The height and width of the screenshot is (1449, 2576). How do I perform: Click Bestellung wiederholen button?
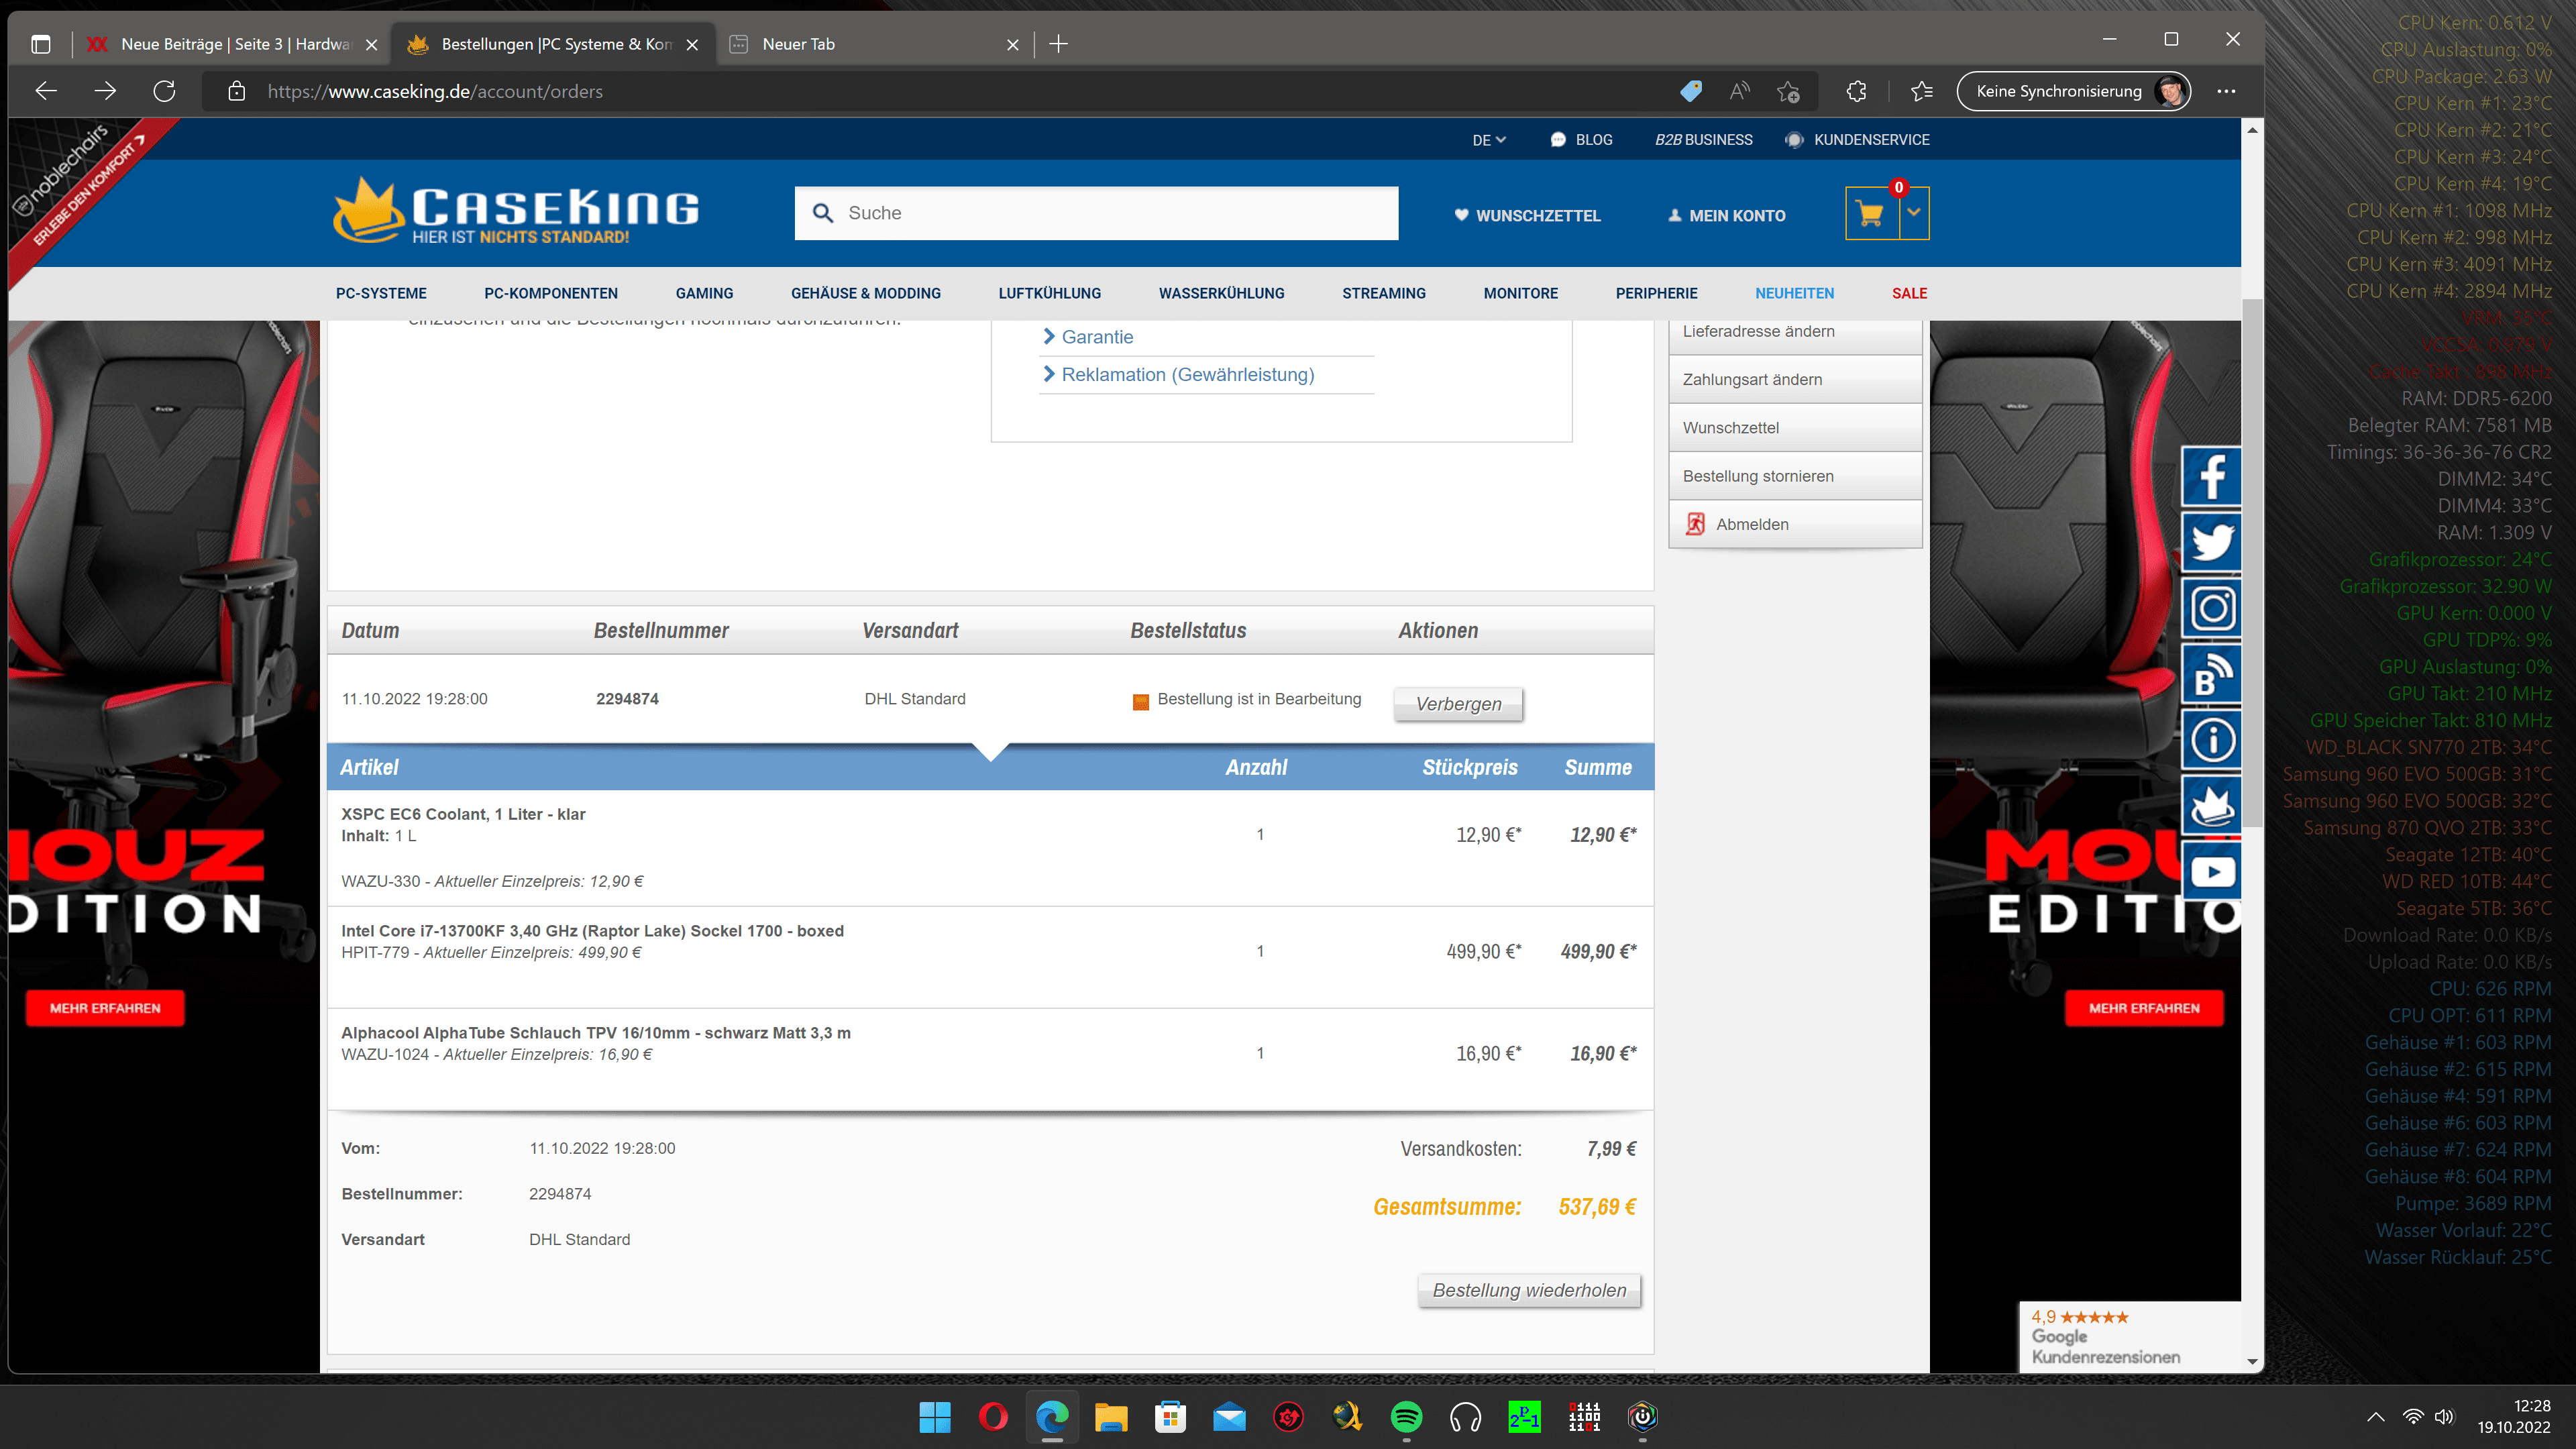click(x=1529, y=1290)
